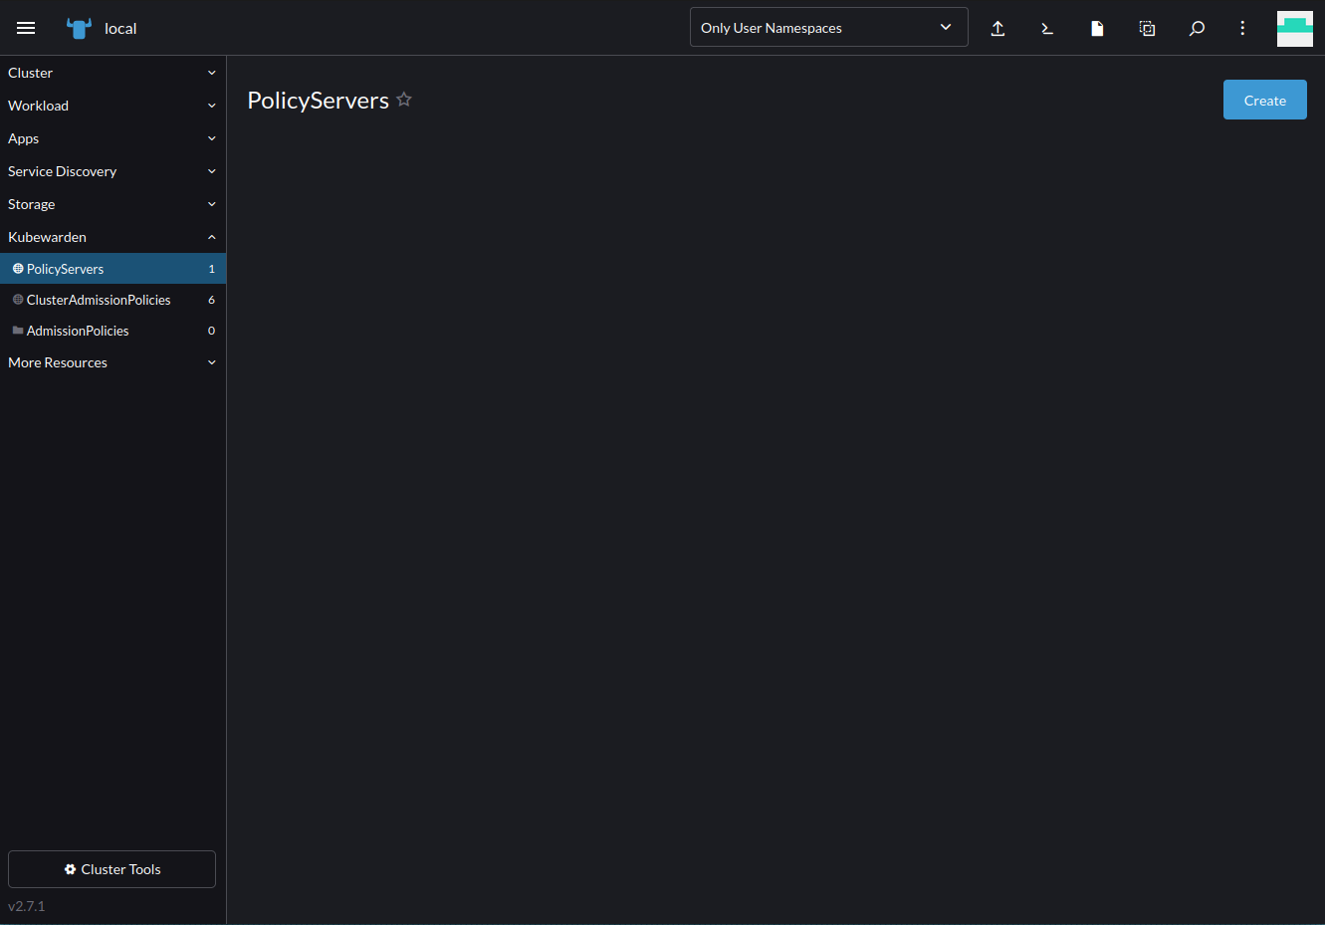
Task: Select ClusterAdmissionPolicies in the sidebar
Action: click(99, 300)
